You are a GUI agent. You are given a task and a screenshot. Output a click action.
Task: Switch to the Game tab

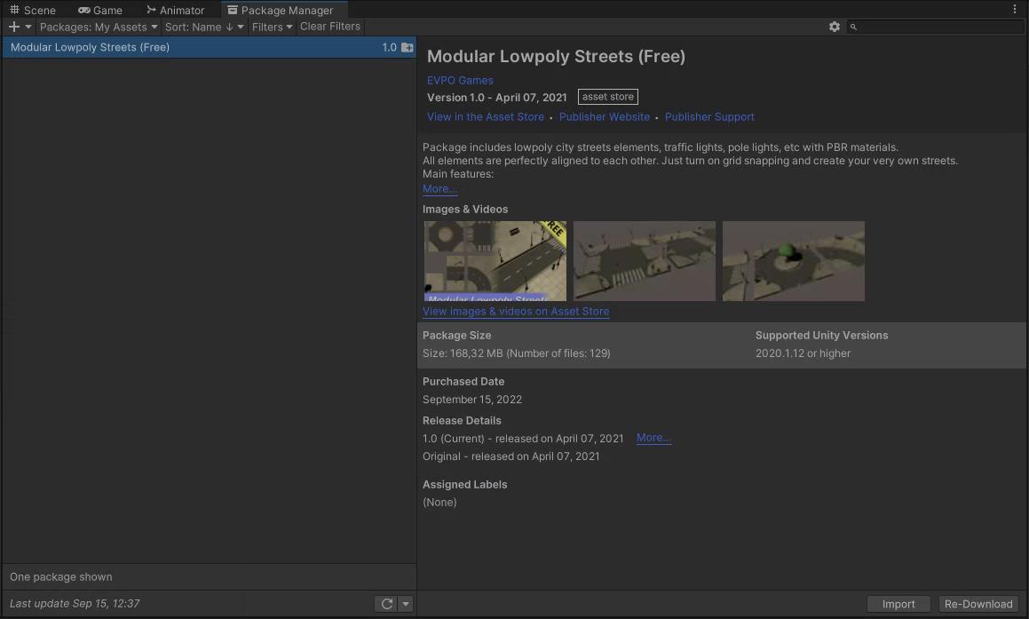(x=100, y=11)
